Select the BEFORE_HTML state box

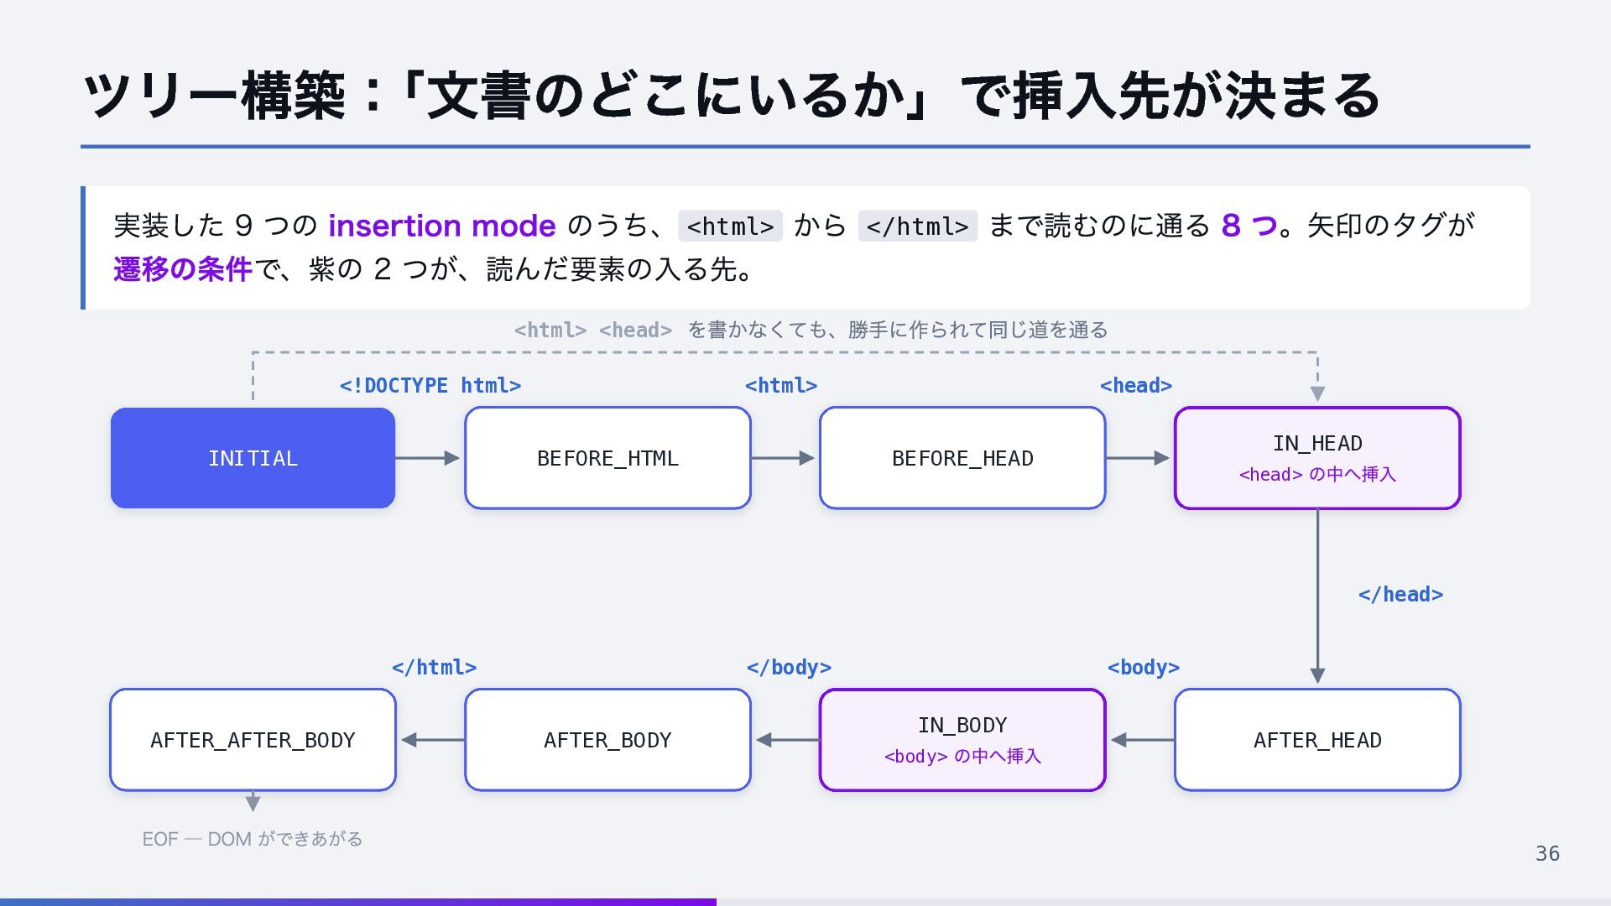tap(607, 458)
